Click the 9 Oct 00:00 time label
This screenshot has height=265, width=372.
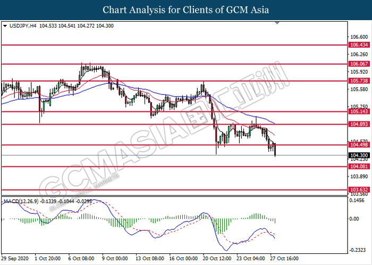[x=115, y=259]
